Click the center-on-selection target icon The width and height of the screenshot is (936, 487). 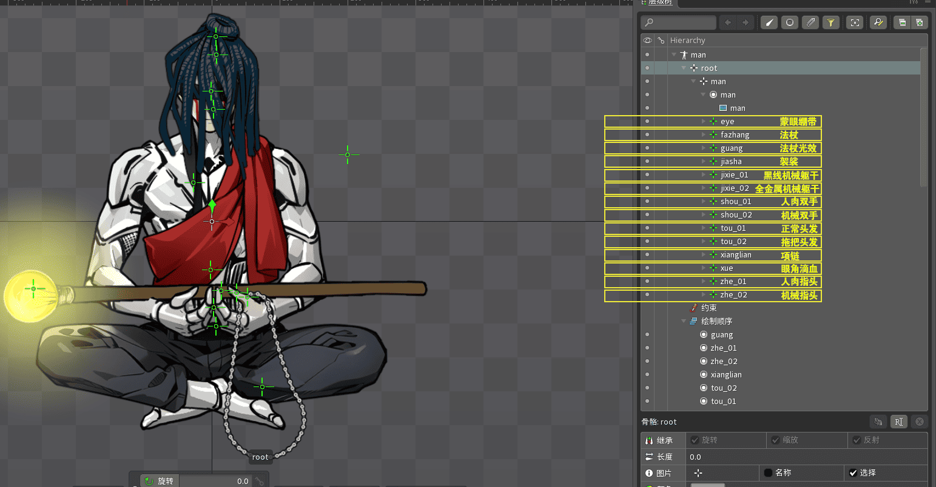[x=855, y=23]
